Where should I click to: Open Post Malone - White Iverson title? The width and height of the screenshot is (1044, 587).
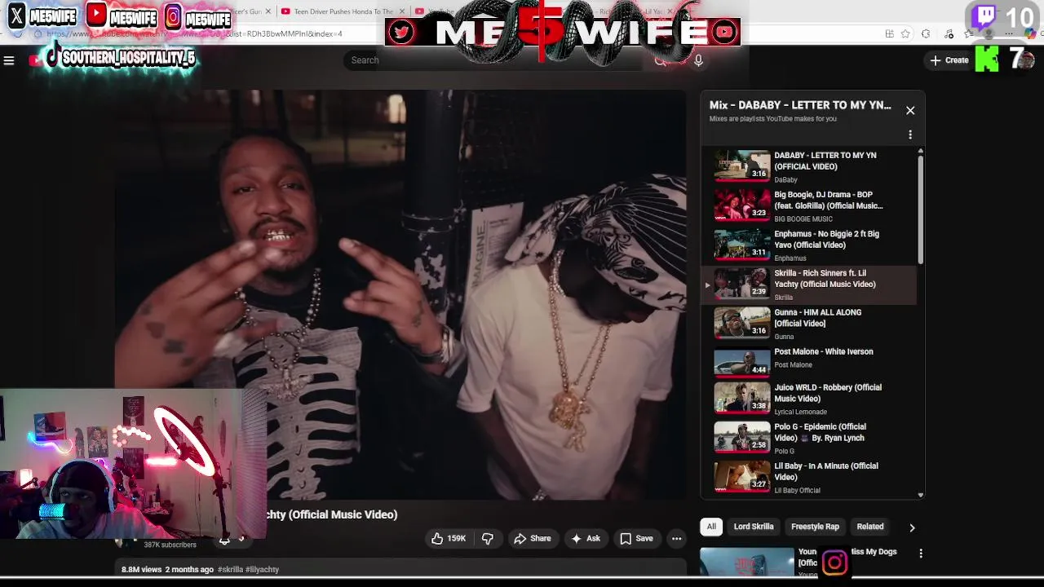pyautogui.click(x=823, y=352)
